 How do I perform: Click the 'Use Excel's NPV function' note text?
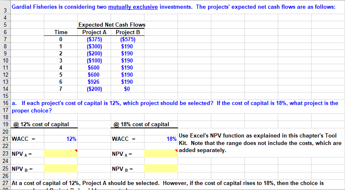click(x=260, y=143)
